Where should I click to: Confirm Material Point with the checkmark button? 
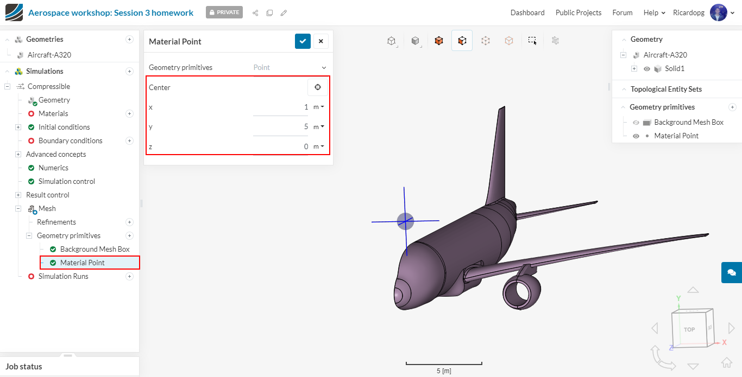(303, 41)
